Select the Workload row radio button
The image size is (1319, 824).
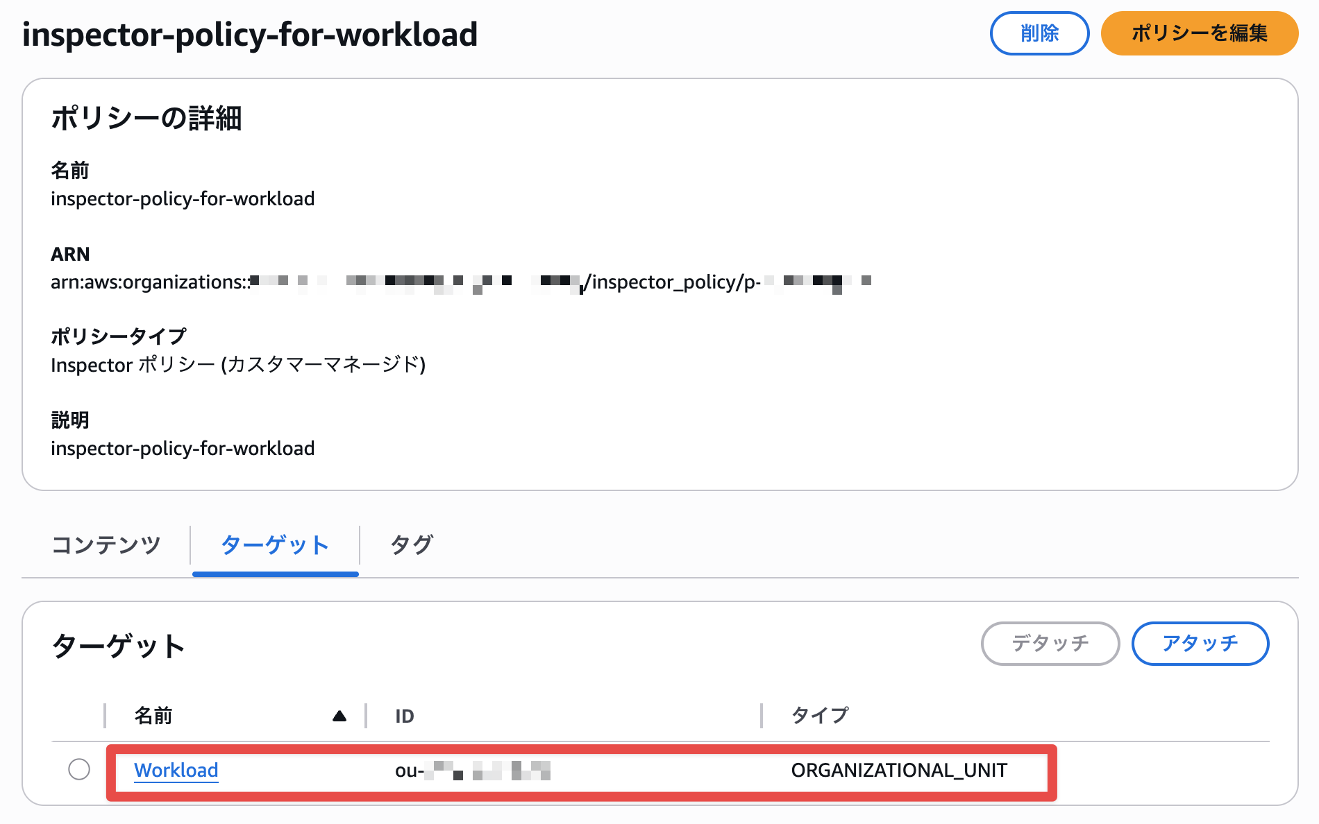(x=79, y=769)
